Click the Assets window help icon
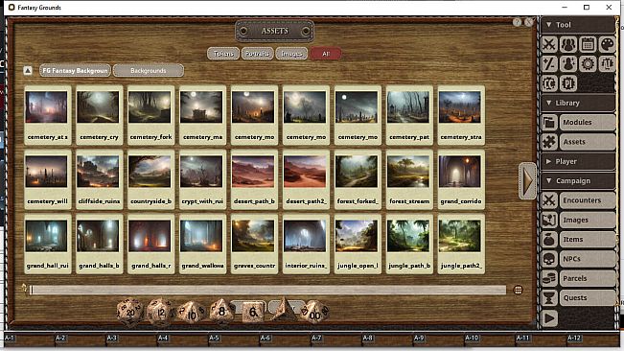 [x=517, y=22]
